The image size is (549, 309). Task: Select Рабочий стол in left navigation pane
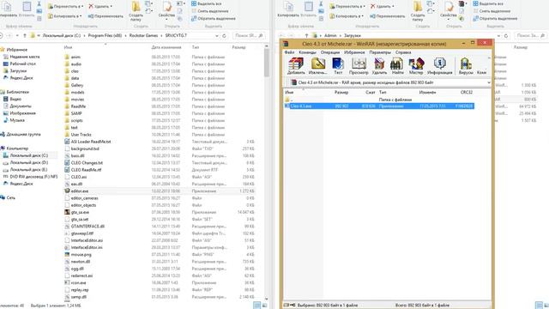pyautogui.click(x=21, y=64)
